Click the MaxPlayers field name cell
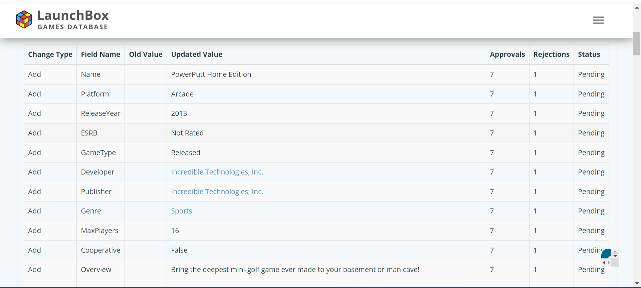This screenshot has height=288, width=641. [100, 231]
